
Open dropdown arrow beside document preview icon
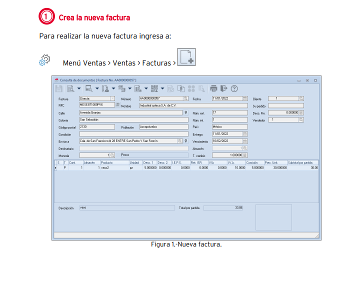pyautogui.click(x=79, y=89)
